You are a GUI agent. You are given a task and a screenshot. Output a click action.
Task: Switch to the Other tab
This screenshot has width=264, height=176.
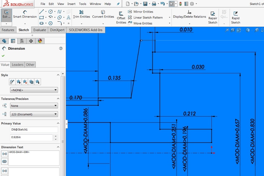tap(30, 65)
